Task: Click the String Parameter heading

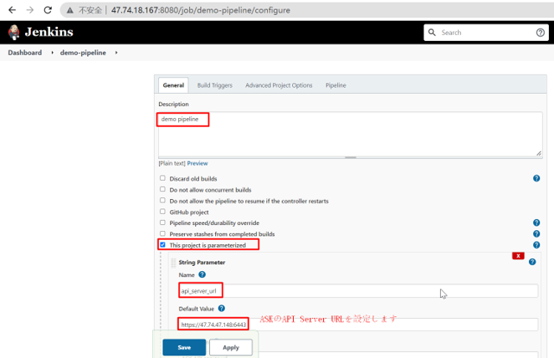Action: click(x=202, y=263)
